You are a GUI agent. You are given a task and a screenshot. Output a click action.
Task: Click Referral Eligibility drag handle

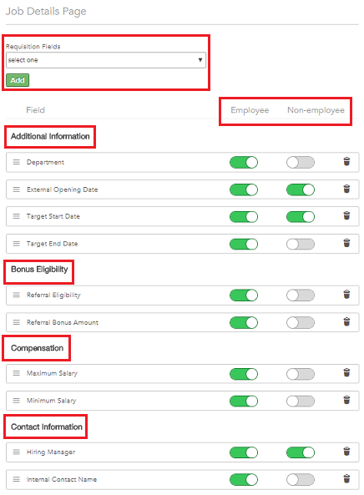click(16, 295)
